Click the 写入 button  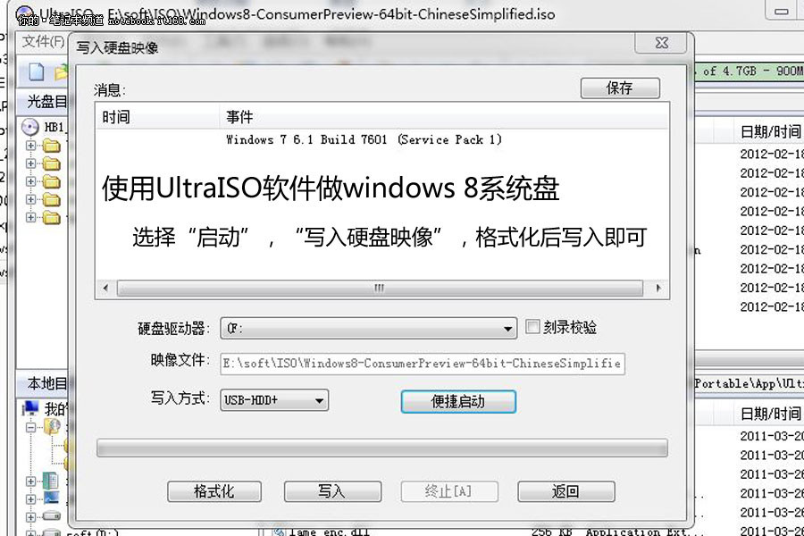(x=333, y=491)
